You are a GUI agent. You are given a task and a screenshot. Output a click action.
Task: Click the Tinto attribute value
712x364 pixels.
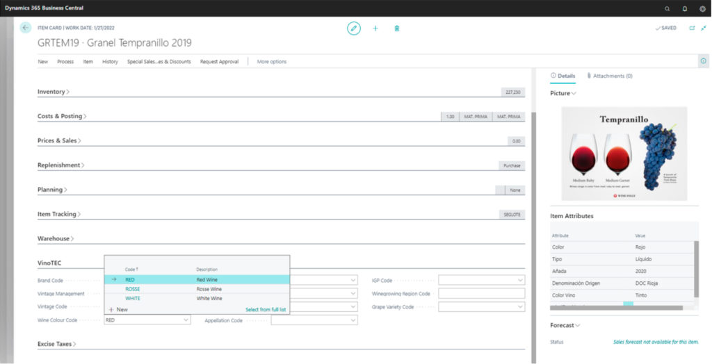pos(641,295)
